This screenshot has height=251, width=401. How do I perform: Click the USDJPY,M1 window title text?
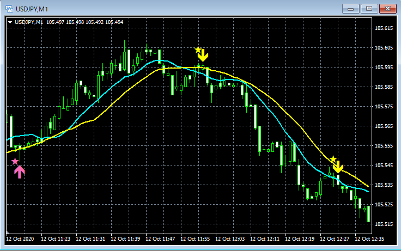pos(32,9)
